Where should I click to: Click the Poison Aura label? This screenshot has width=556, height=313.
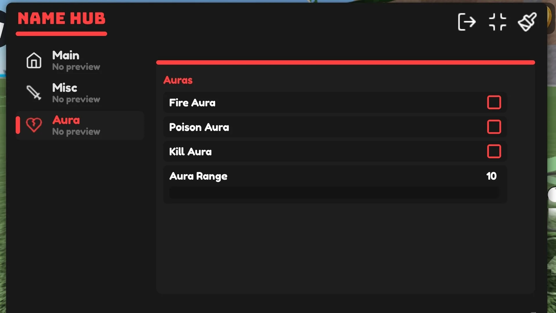[x=199, y=127]
